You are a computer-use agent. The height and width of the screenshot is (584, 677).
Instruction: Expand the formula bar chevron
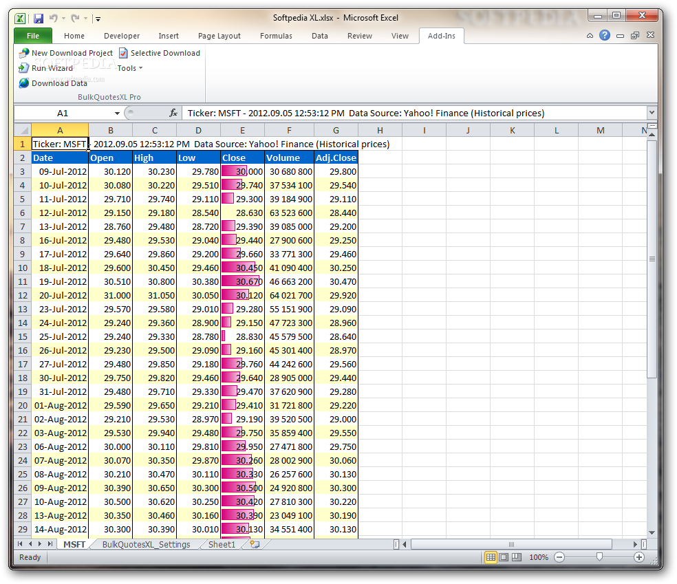click(x=652, y=113)
